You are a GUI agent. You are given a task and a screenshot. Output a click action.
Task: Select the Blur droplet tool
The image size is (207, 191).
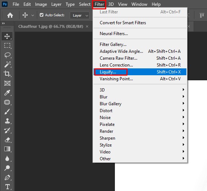7,158
